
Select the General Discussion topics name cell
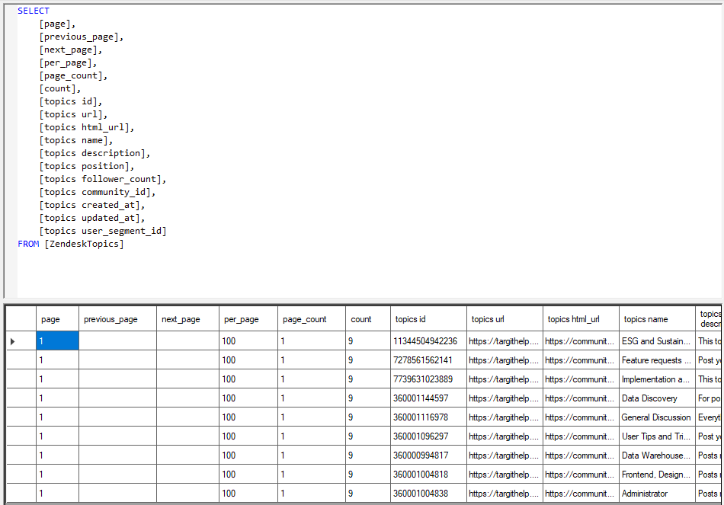pyautogui.click(x=656, y=417)
